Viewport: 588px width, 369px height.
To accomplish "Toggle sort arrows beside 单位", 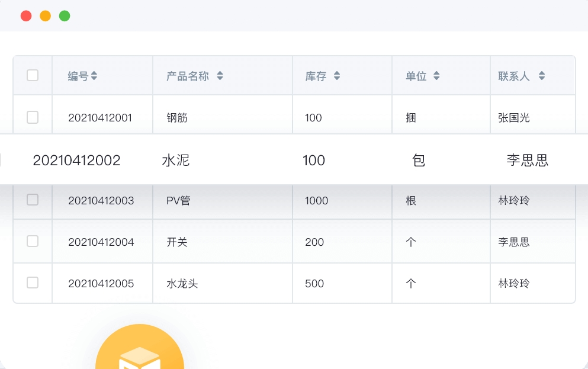I will pyautogui.click(x=436, y=76).
